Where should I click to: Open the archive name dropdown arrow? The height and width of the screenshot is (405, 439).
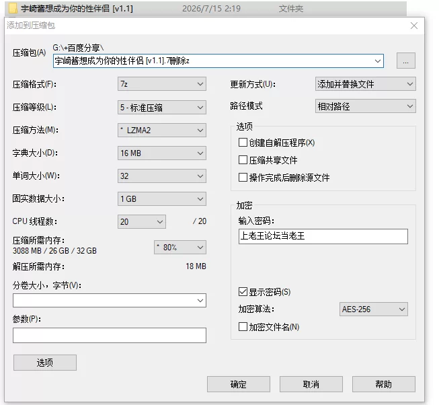[x=378, y=61]
